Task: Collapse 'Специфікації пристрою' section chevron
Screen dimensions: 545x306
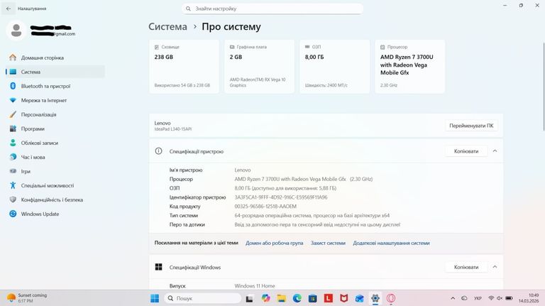Action: [495, 151]
